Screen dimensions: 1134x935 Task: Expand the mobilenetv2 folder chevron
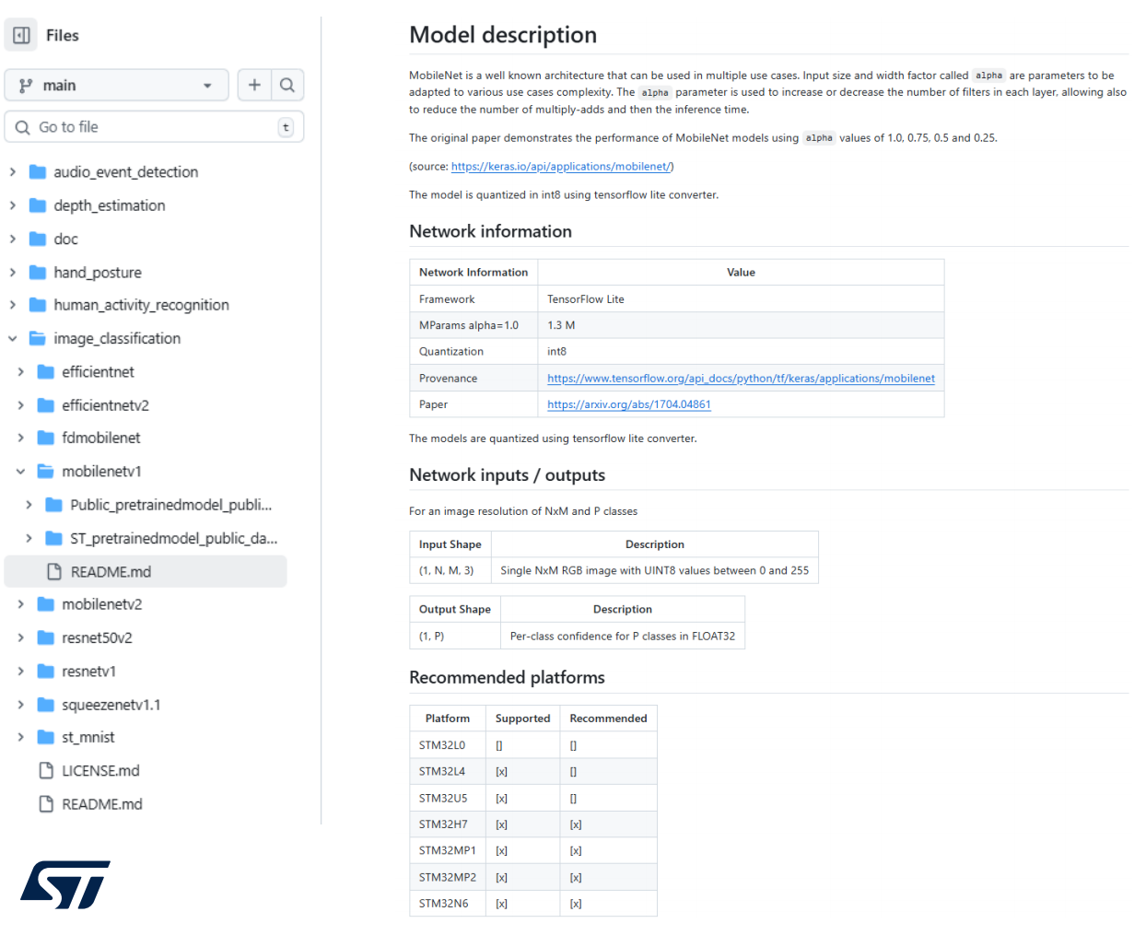coord(20,604)
